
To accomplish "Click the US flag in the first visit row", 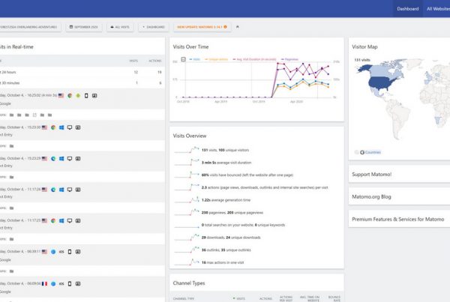I will pyautogui.click(x=60, y=96).
